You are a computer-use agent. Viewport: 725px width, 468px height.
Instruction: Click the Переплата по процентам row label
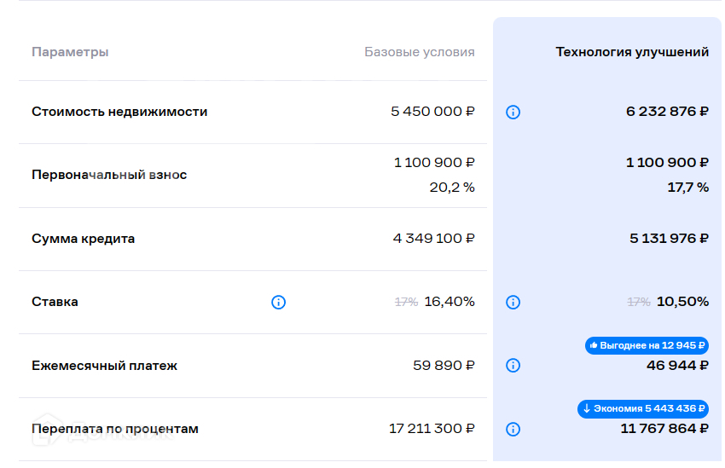(115, 429)
